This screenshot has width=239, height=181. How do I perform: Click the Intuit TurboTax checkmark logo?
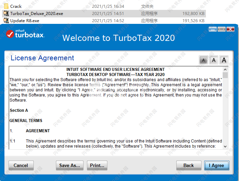(10, 34)
